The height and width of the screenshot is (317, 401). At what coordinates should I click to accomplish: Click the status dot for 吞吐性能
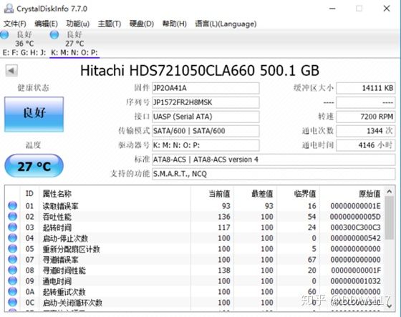[13, 217]
